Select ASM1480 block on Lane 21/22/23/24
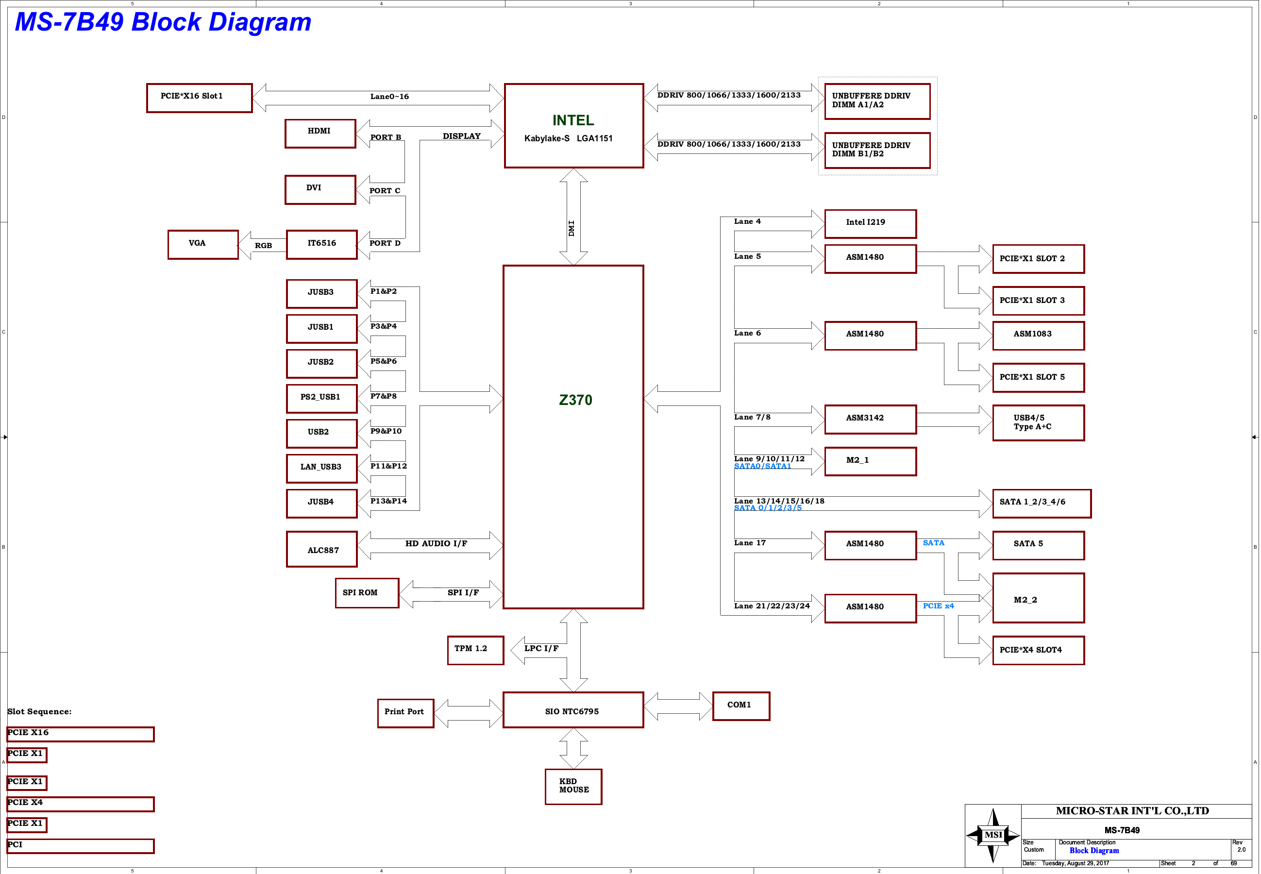 (x=870, y=608)
